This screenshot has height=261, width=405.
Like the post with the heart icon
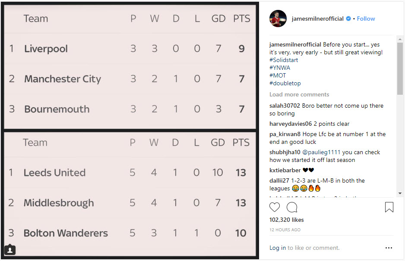[x=275, y=207]
